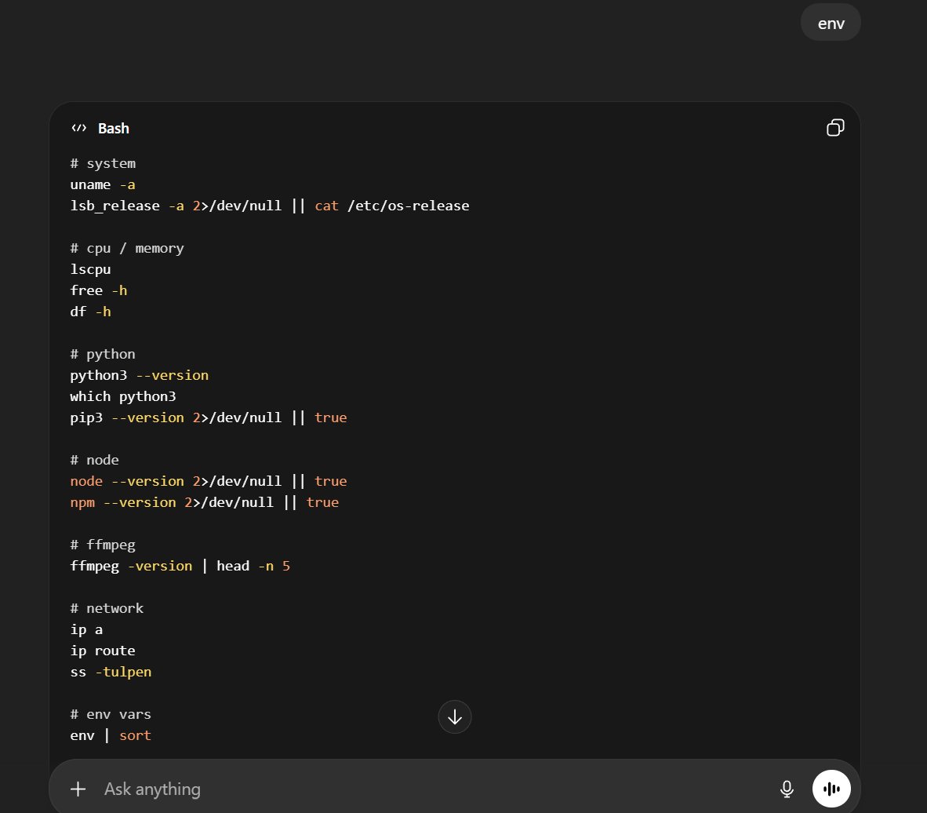Click the 'env | sort' command line
Image resolution: width=927 pixels, height=813 pixels.
111,735
